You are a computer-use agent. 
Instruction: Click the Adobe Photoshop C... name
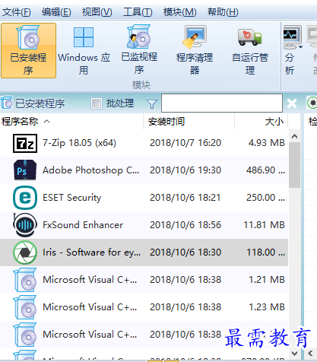90,170
